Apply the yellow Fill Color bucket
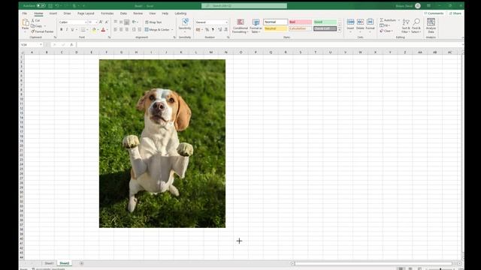481x270 pixels. pyautogui.click(x=94, y=30)
